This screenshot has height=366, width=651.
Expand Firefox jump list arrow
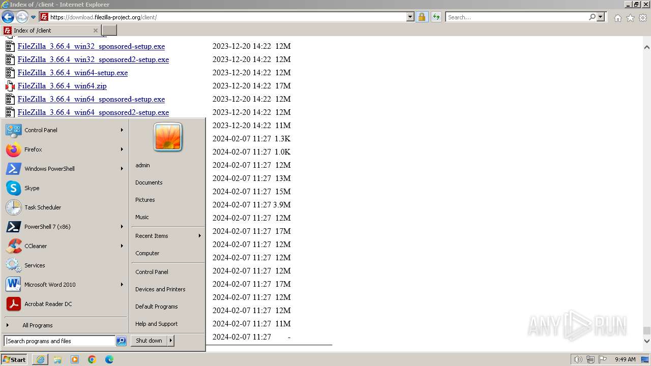tap(122, 149)
